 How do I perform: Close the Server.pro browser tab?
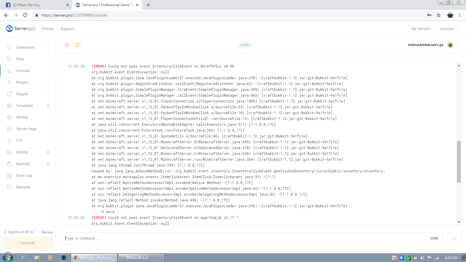coord(137,5)
